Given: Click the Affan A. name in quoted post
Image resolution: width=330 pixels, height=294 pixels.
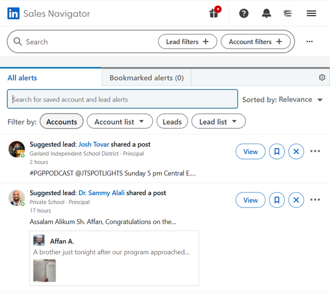Looking at the screenshot, I should (62, 241).
